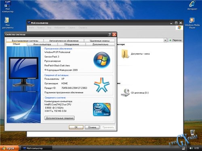Click the volume speaker tray icon
Image resolution: width=202 pixels, height=151 pixels.
[x=191, y=148]
